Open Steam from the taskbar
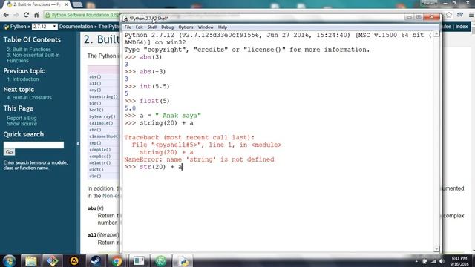 (x=96, y=260)
